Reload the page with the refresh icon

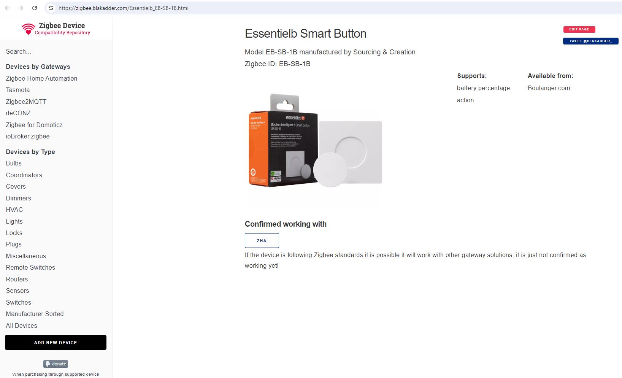(35, 8)
